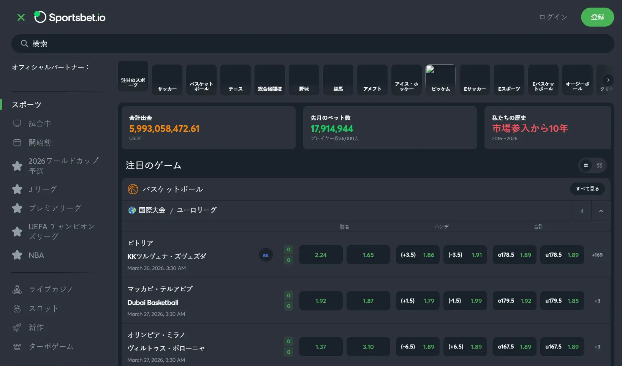Click the 検索 search field

(313, 44)
